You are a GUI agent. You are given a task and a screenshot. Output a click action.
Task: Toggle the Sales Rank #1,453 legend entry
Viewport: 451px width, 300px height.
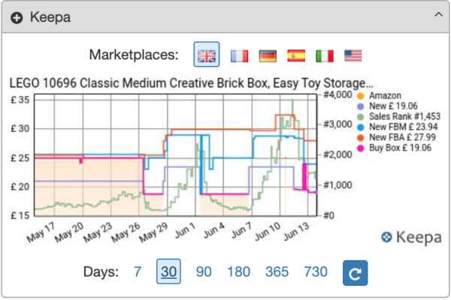click(398, 116)
